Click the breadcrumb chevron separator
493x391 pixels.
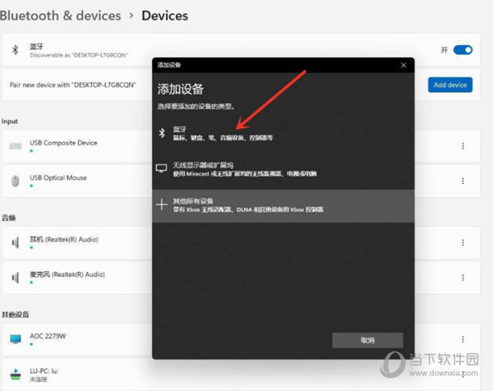click(x=131, y=16)
